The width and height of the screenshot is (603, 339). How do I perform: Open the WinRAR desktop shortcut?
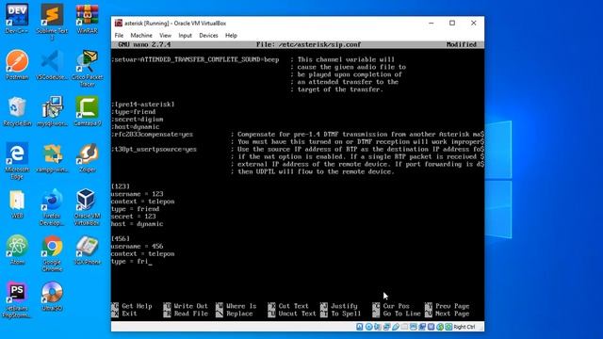click(87, 19)
